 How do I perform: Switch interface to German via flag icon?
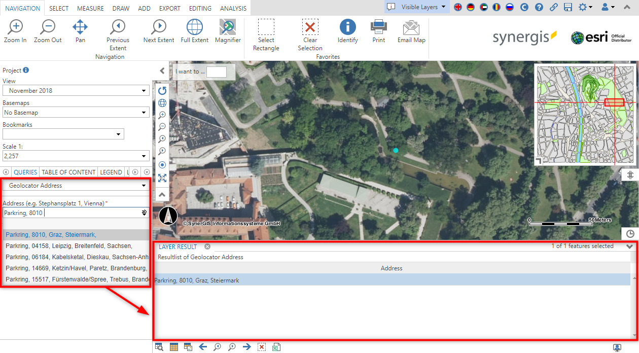470,8
